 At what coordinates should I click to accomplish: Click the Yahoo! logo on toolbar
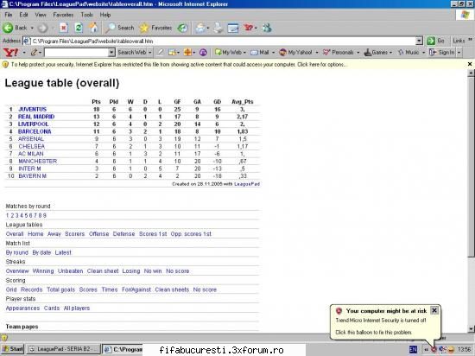[10, 53]
